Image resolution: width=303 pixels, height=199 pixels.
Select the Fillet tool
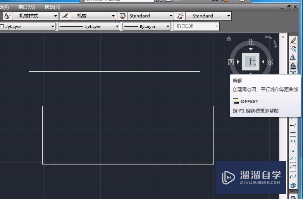click(x=293, y=168)
